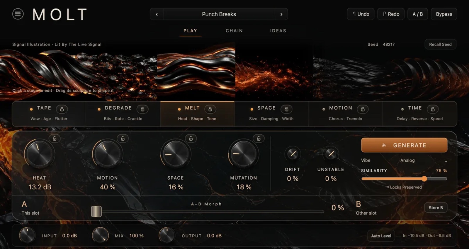
Task: Click the Bypass button
Action: pos(444,14)
